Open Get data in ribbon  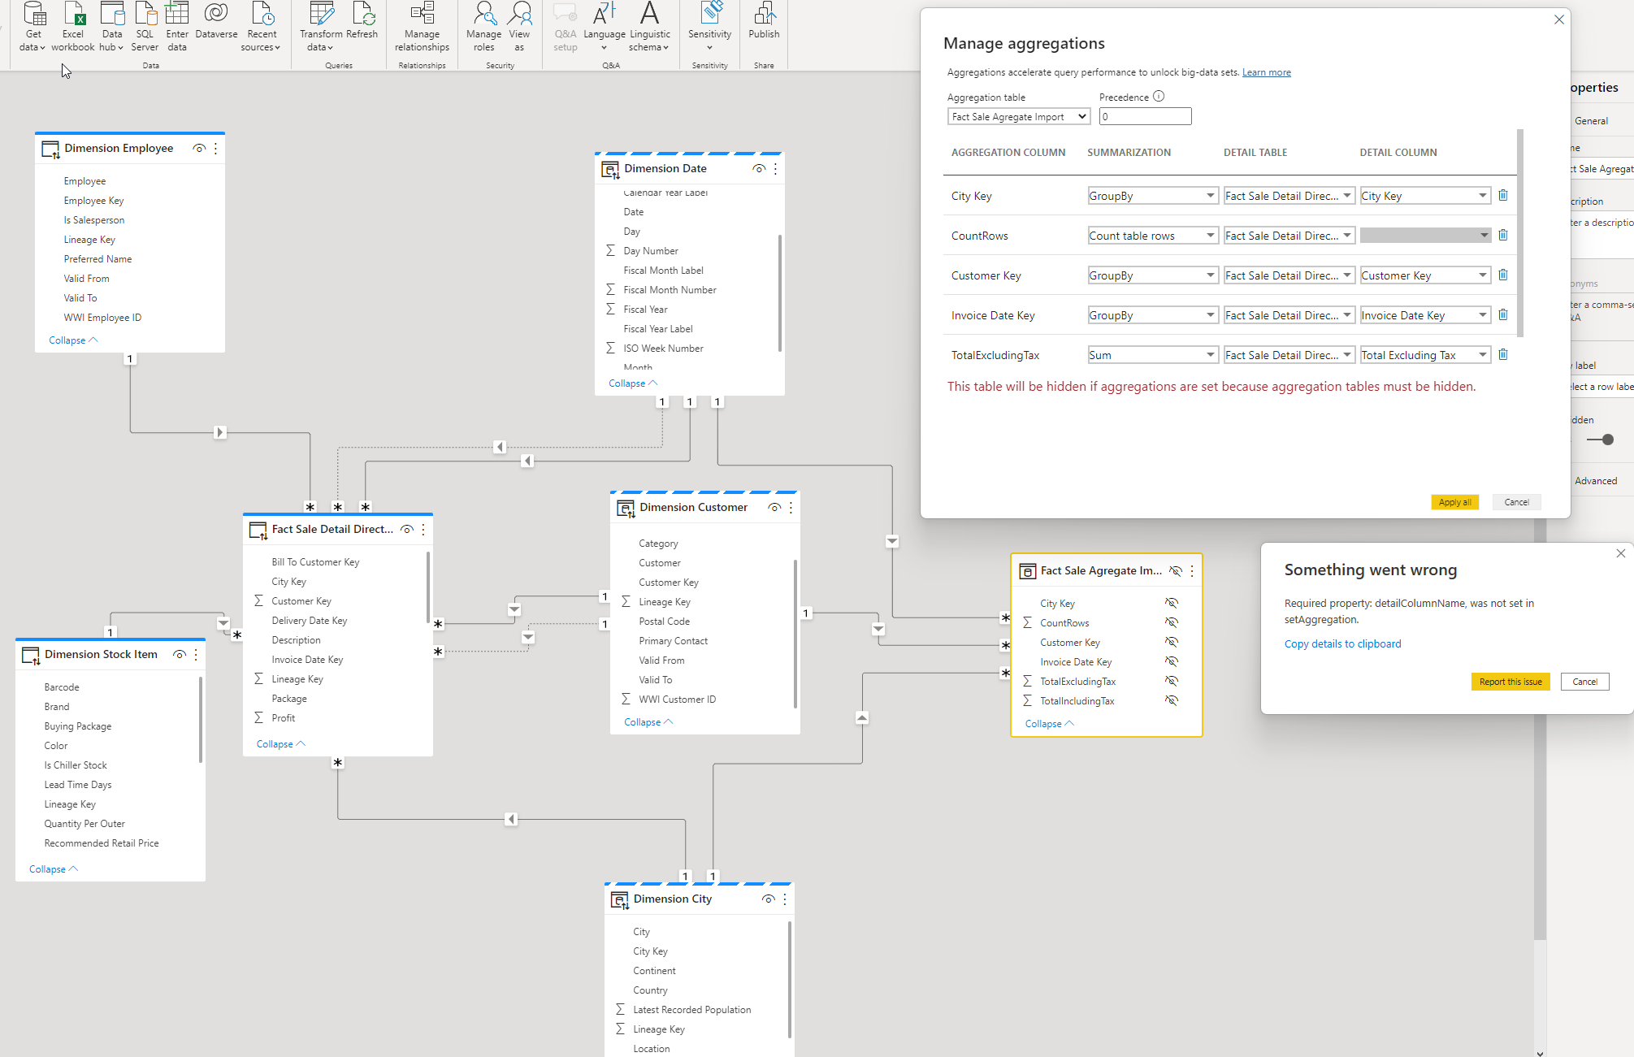(33, 27)
